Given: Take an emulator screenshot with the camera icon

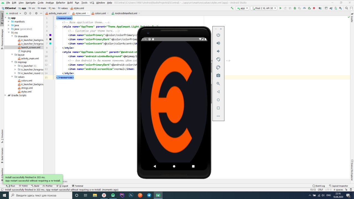Looking at the screenshot, I should point(218,75).
